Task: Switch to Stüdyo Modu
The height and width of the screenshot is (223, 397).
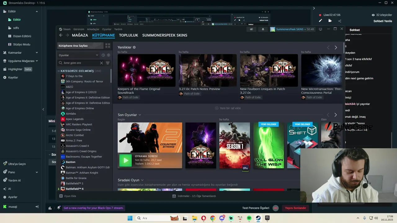Action: [x=21, y=44]
